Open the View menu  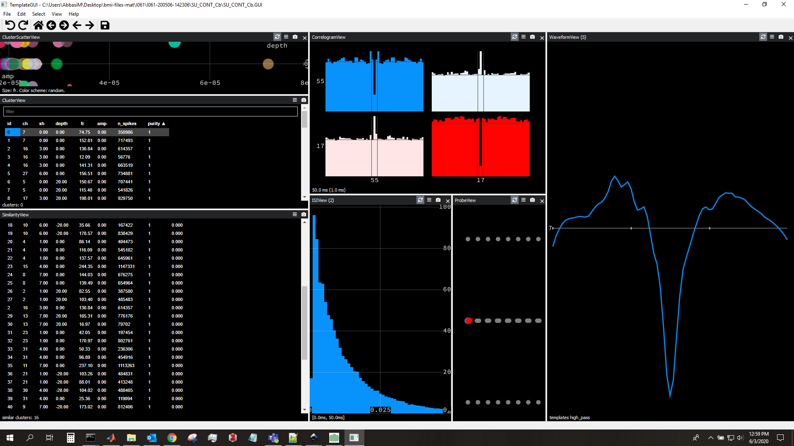click(57, 14)
